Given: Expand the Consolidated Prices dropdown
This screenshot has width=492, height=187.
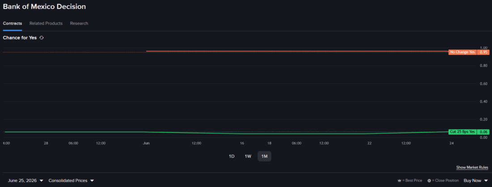Looking at the screenshot, I should [71, 181].
